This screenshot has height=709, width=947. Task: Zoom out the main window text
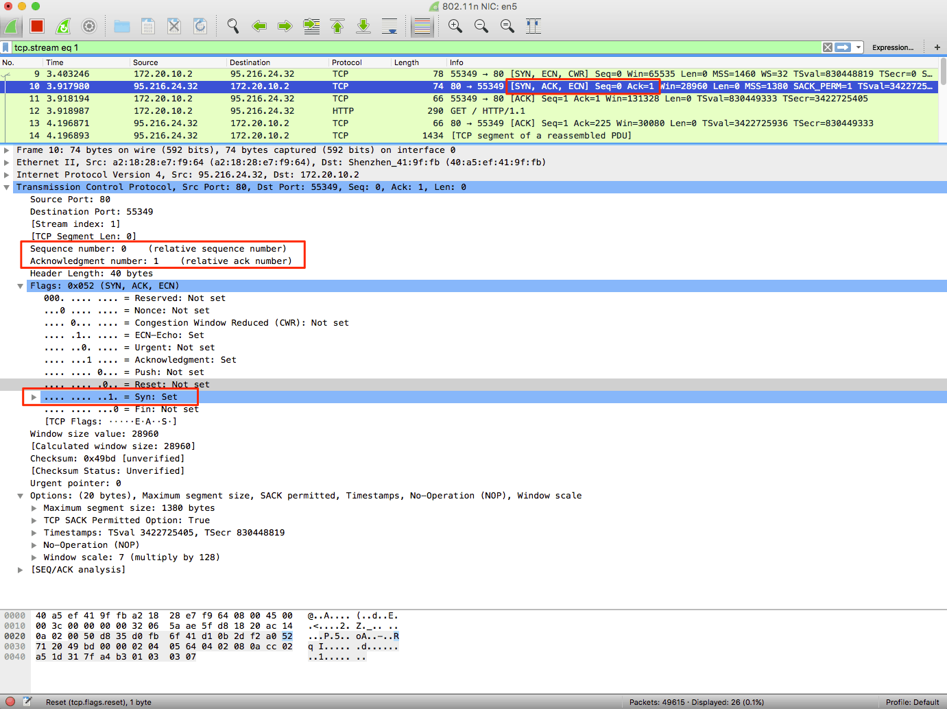click(x=481, y=27)
